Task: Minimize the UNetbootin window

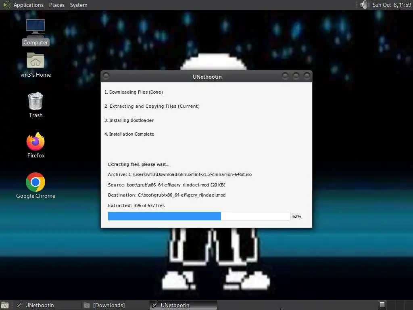Action: point(285,76)
